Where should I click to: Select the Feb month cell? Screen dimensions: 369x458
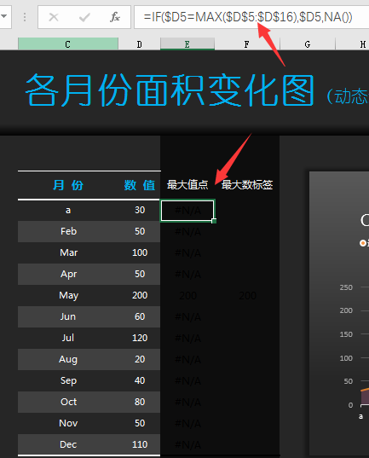click(68, 231)
